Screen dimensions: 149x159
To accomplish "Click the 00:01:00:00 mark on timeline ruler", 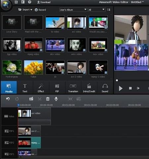I will pyautogui.click(x=68, y=105).
